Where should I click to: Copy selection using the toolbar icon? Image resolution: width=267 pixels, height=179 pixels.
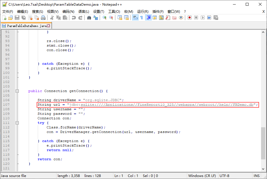pos(59,18)
